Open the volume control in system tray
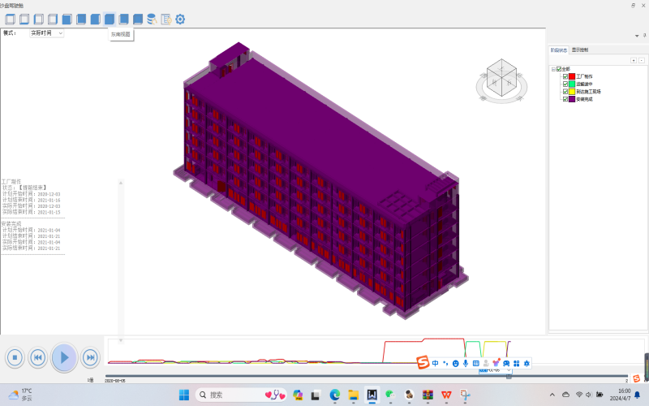This screenshot has height=406, width=649. coord(588,395)
